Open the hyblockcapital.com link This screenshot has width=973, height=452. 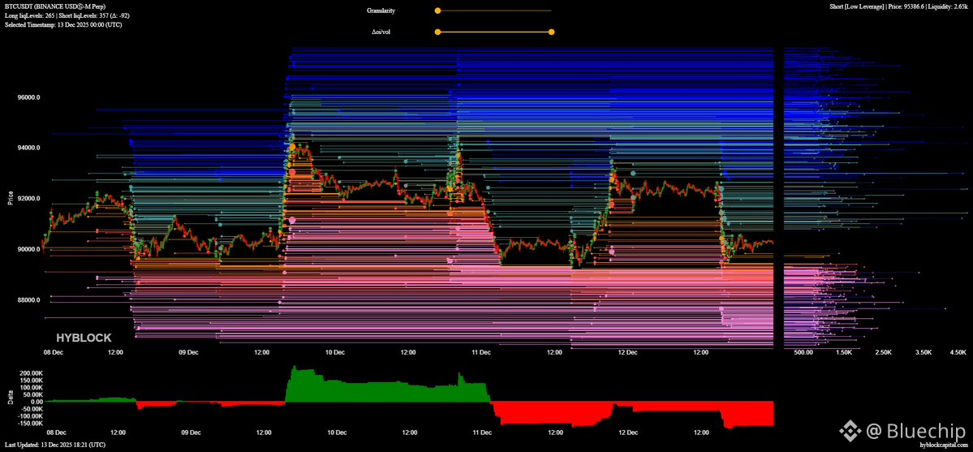945,446
